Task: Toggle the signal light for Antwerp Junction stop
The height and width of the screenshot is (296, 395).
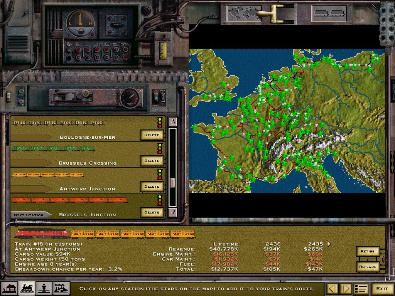Action: pyautogui.click(x=160, y=175)
